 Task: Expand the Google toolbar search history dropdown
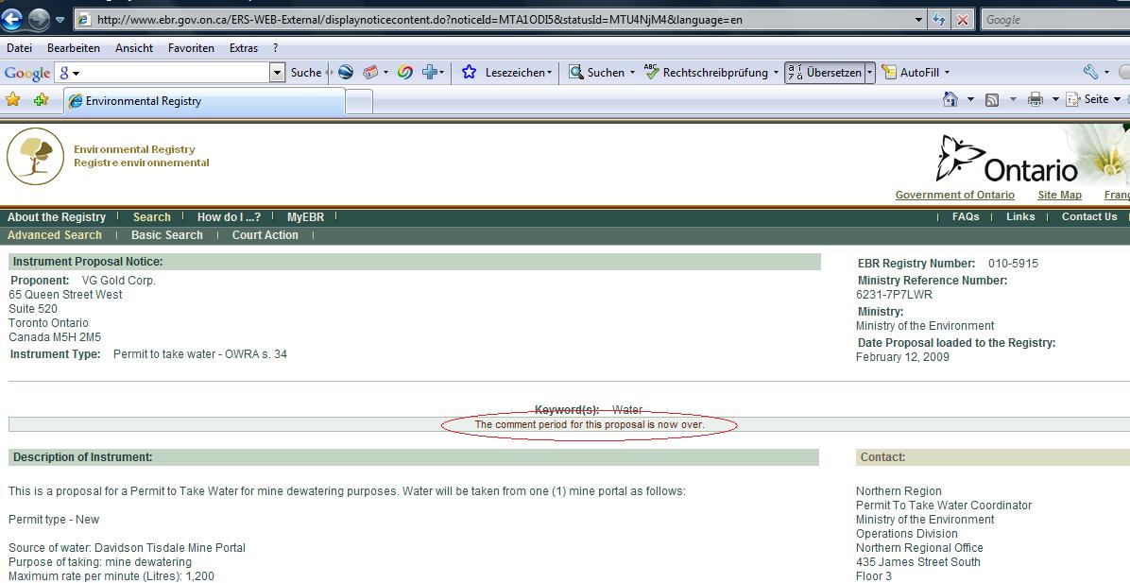point(278,72)
